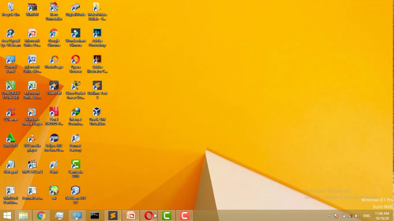Select the Control Panel desktop icon

(11, 64)
